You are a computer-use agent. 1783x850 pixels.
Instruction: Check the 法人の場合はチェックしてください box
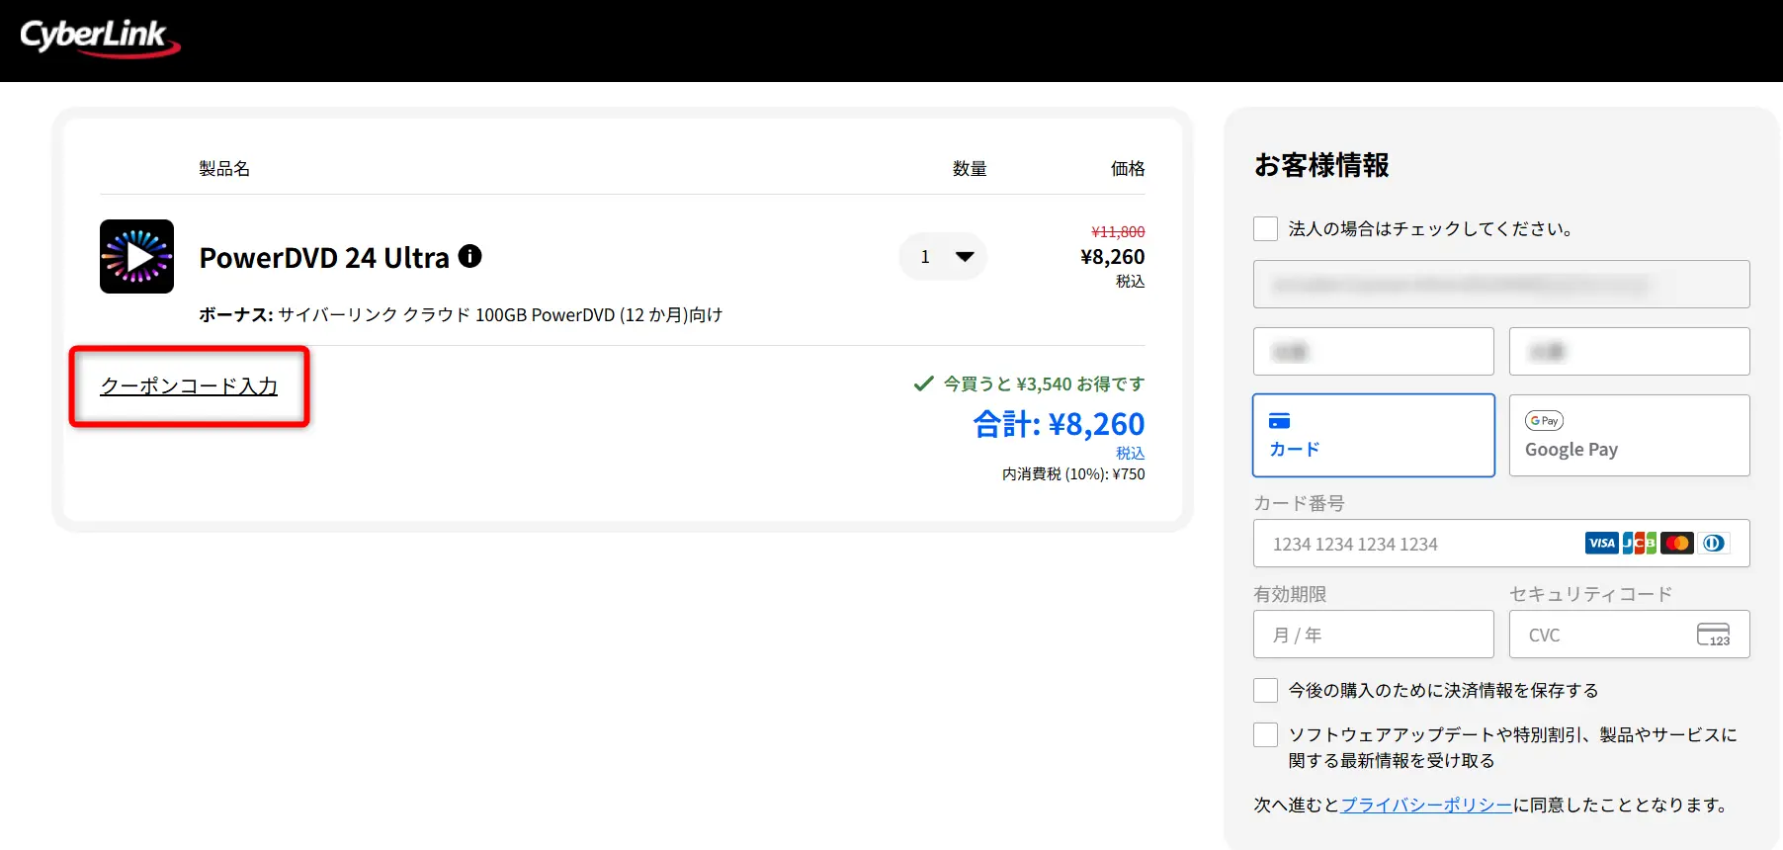click(x=1265, y=229)
